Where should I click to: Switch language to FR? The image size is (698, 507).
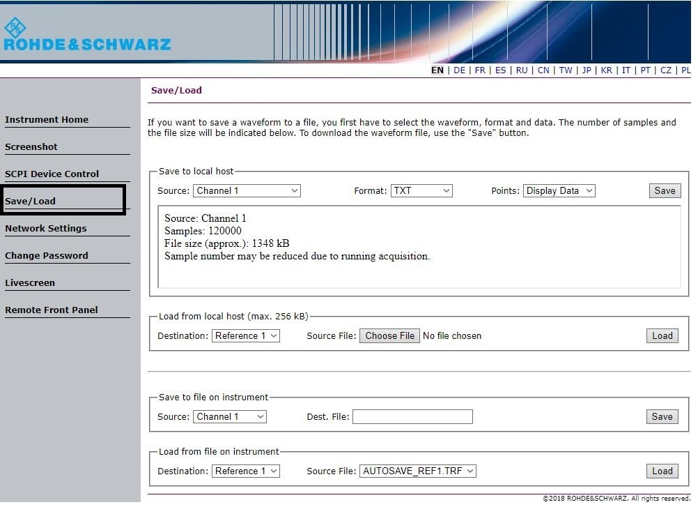click(x=480, y=70)
